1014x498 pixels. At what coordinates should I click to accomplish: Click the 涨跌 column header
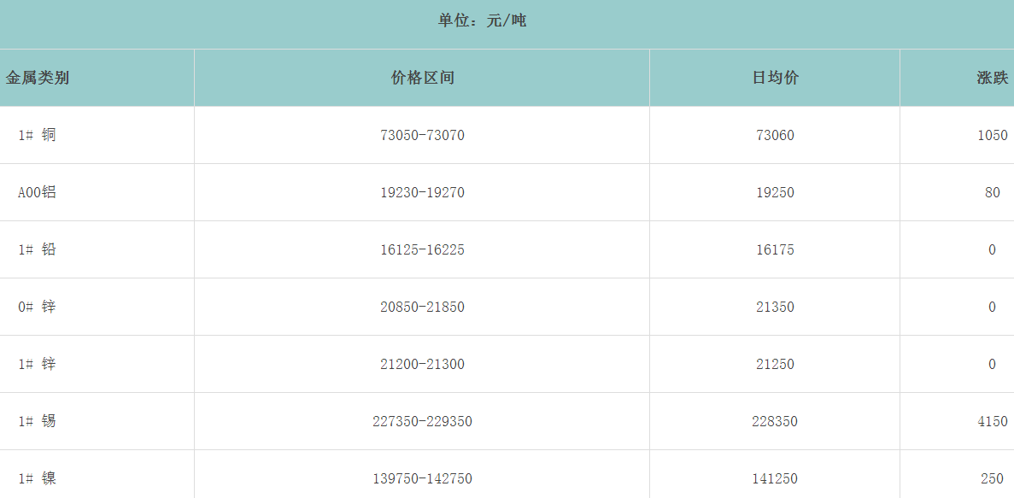(x=992, y=78)
